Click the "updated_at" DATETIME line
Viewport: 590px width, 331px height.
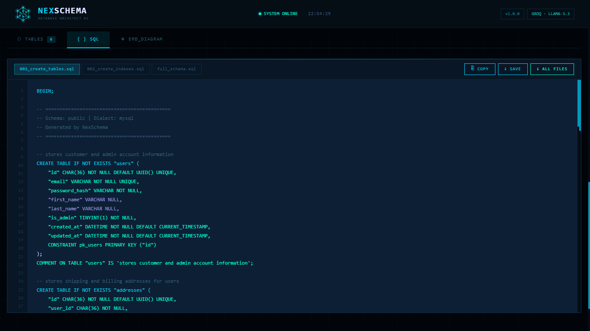(129, 236)
